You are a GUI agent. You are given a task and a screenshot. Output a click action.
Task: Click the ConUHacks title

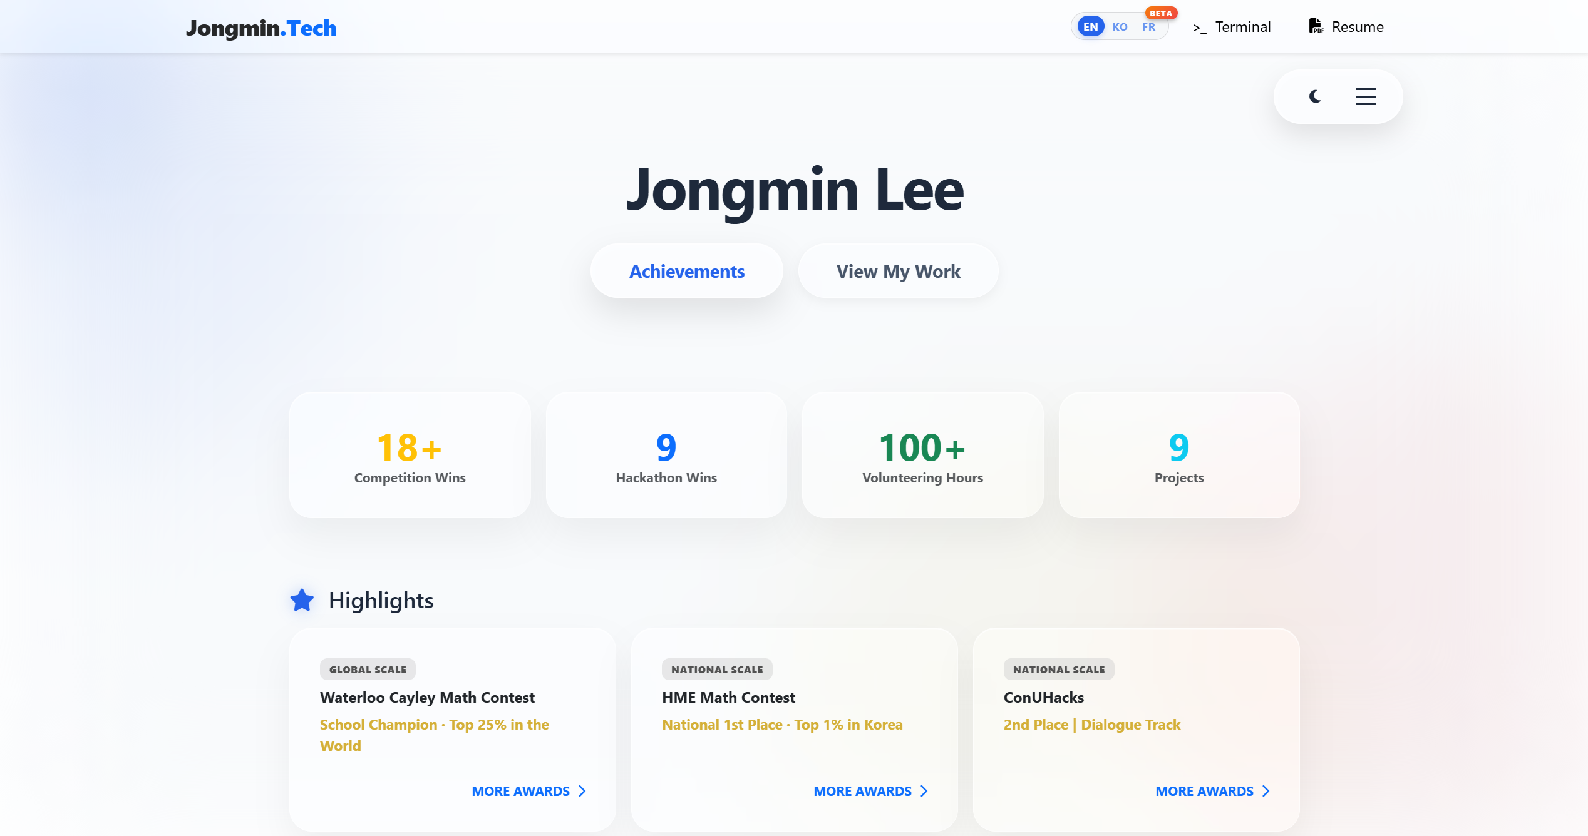[x=1044, y=697]
